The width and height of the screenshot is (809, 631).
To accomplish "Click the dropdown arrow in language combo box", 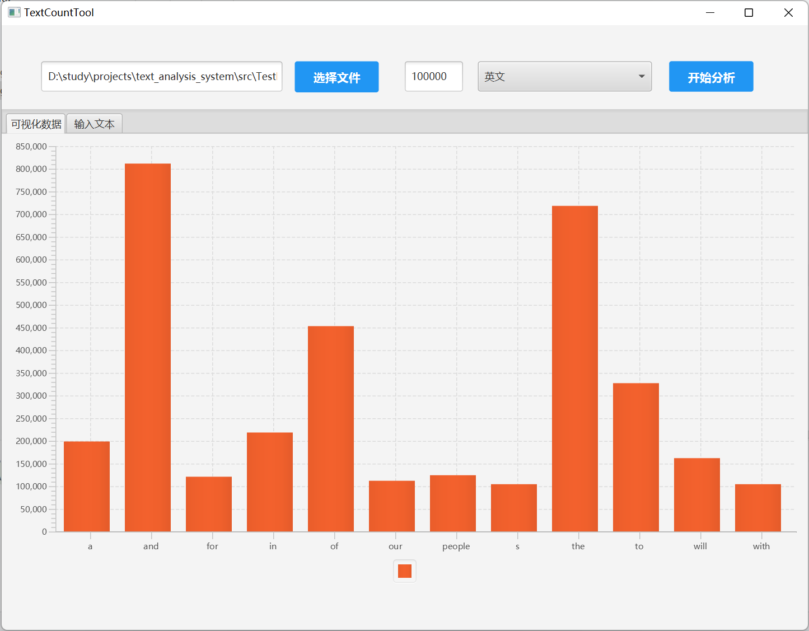I will pos(642,77).
